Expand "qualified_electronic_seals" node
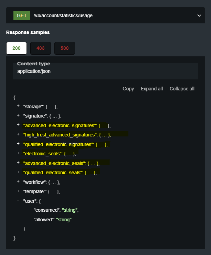The height and width of the screenshot is (255, 211). [18, 172]
